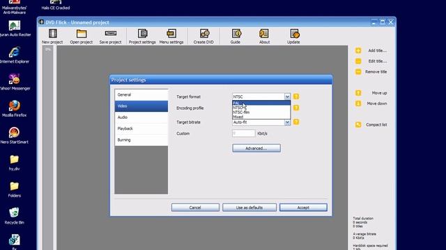446x250 pixels.
Task: Switch to the Burning settings tab
Action: [x=141, y=140]
